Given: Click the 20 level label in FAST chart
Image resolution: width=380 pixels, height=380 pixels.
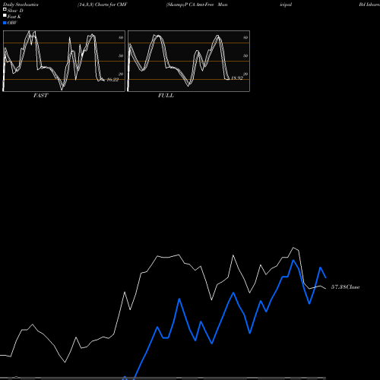Looking at the screenshot, I should [121, 74].
